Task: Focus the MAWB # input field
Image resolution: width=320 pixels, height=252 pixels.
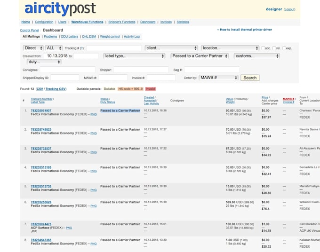Action: [113, 78]
